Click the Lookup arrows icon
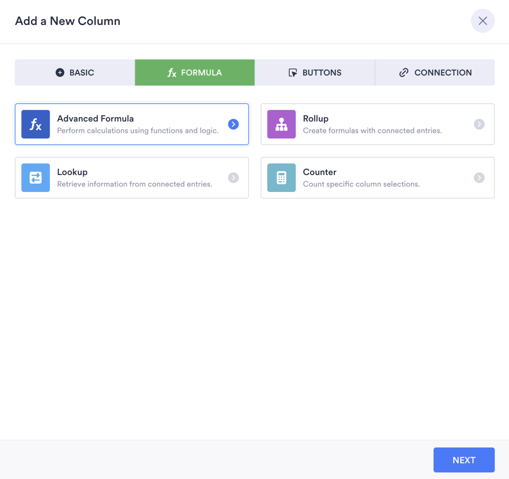This screenshot has width=509, height=479. click(35, 178)
